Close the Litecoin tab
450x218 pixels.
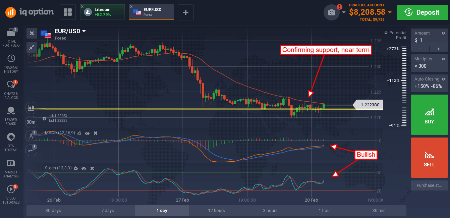click(x=82, y=6)
